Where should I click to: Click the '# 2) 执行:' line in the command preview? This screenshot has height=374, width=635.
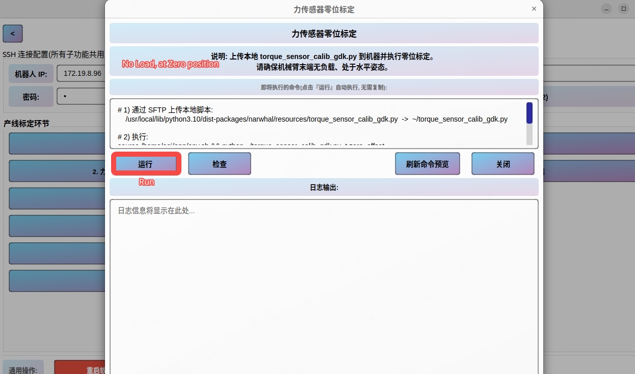pos(133,137)
